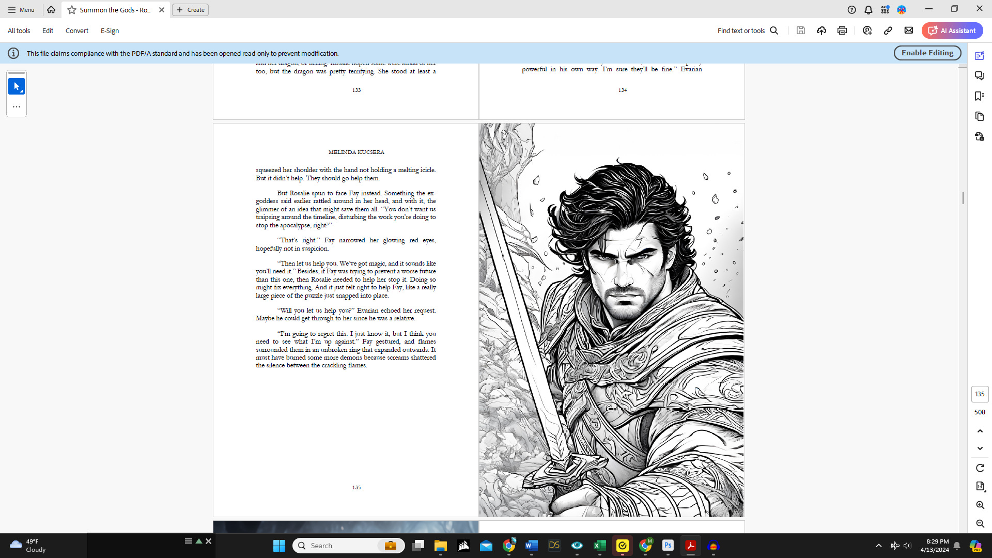
Task: Open page display options icon
Action: click(980, 486)
